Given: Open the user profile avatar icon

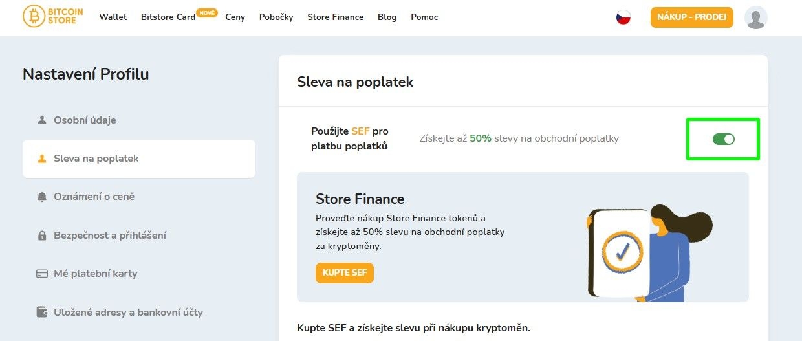Looking at the screenshot, I should pos(755,17).
